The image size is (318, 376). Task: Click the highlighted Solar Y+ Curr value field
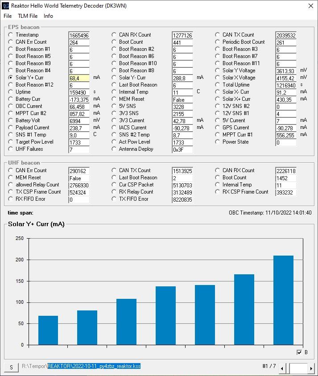(79, 78)
